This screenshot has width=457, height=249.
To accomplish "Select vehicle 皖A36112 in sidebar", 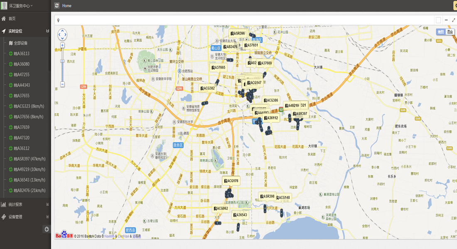I will click(x=22, y=148).
